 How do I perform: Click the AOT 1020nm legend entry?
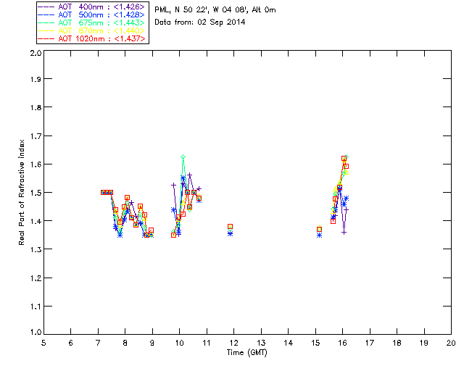(x=91, y=38)
